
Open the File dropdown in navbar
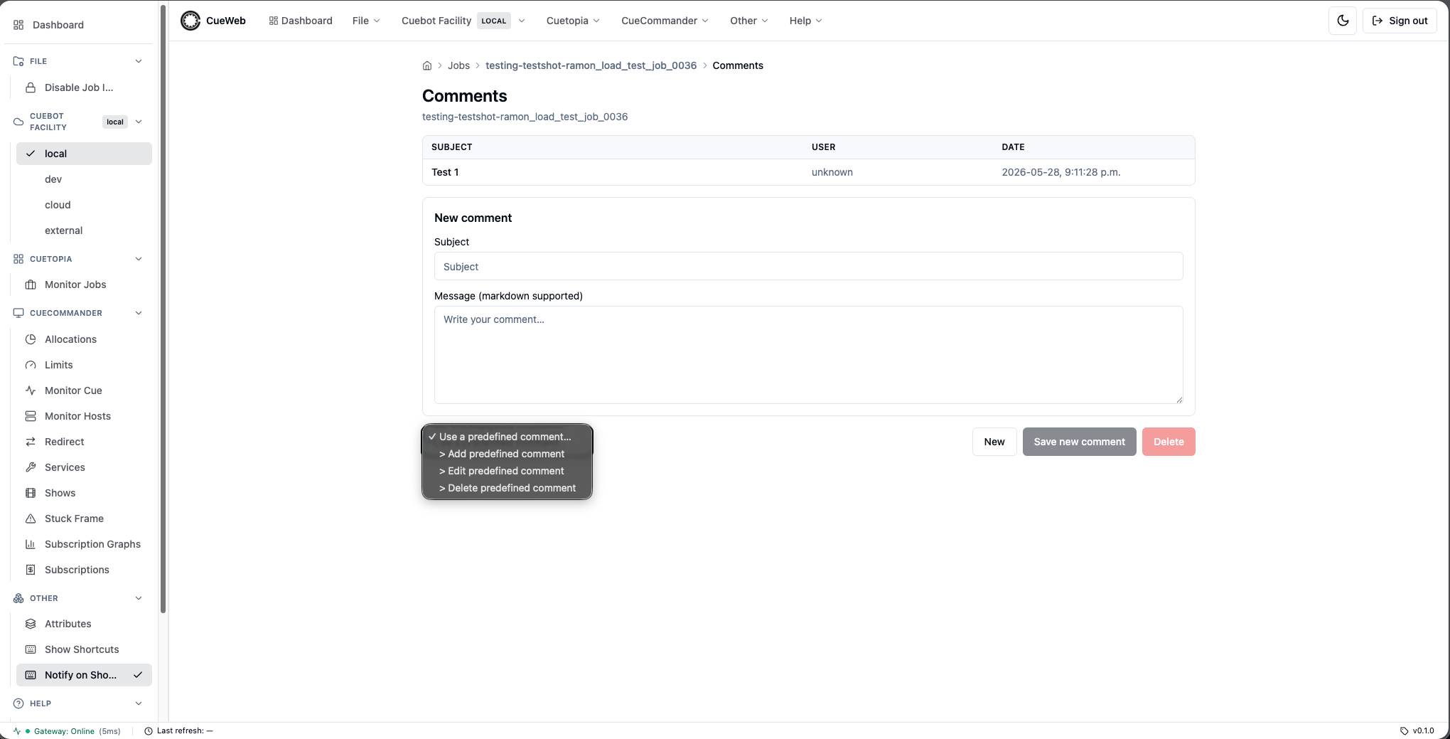coord(366,21)
